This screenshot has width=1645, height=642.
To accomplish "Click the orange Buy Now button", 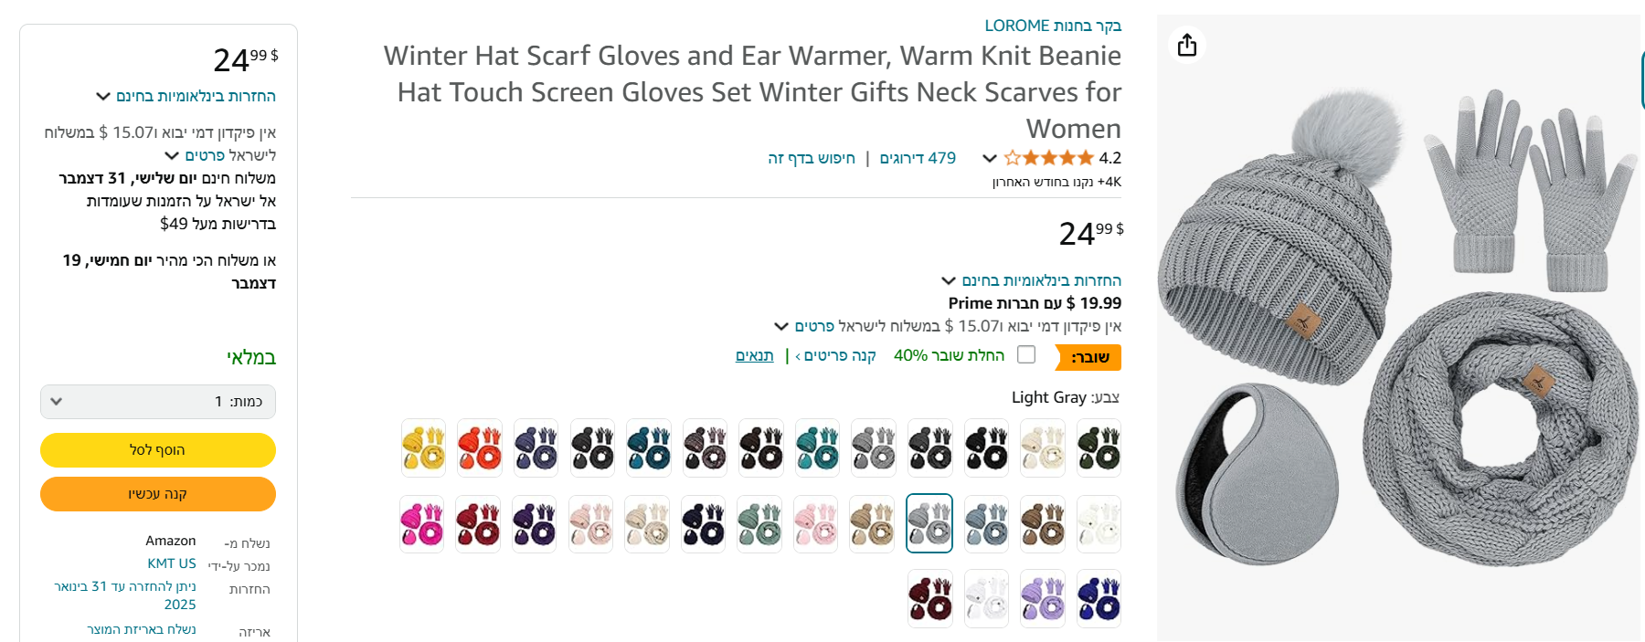I will click(x=158, y=494).
